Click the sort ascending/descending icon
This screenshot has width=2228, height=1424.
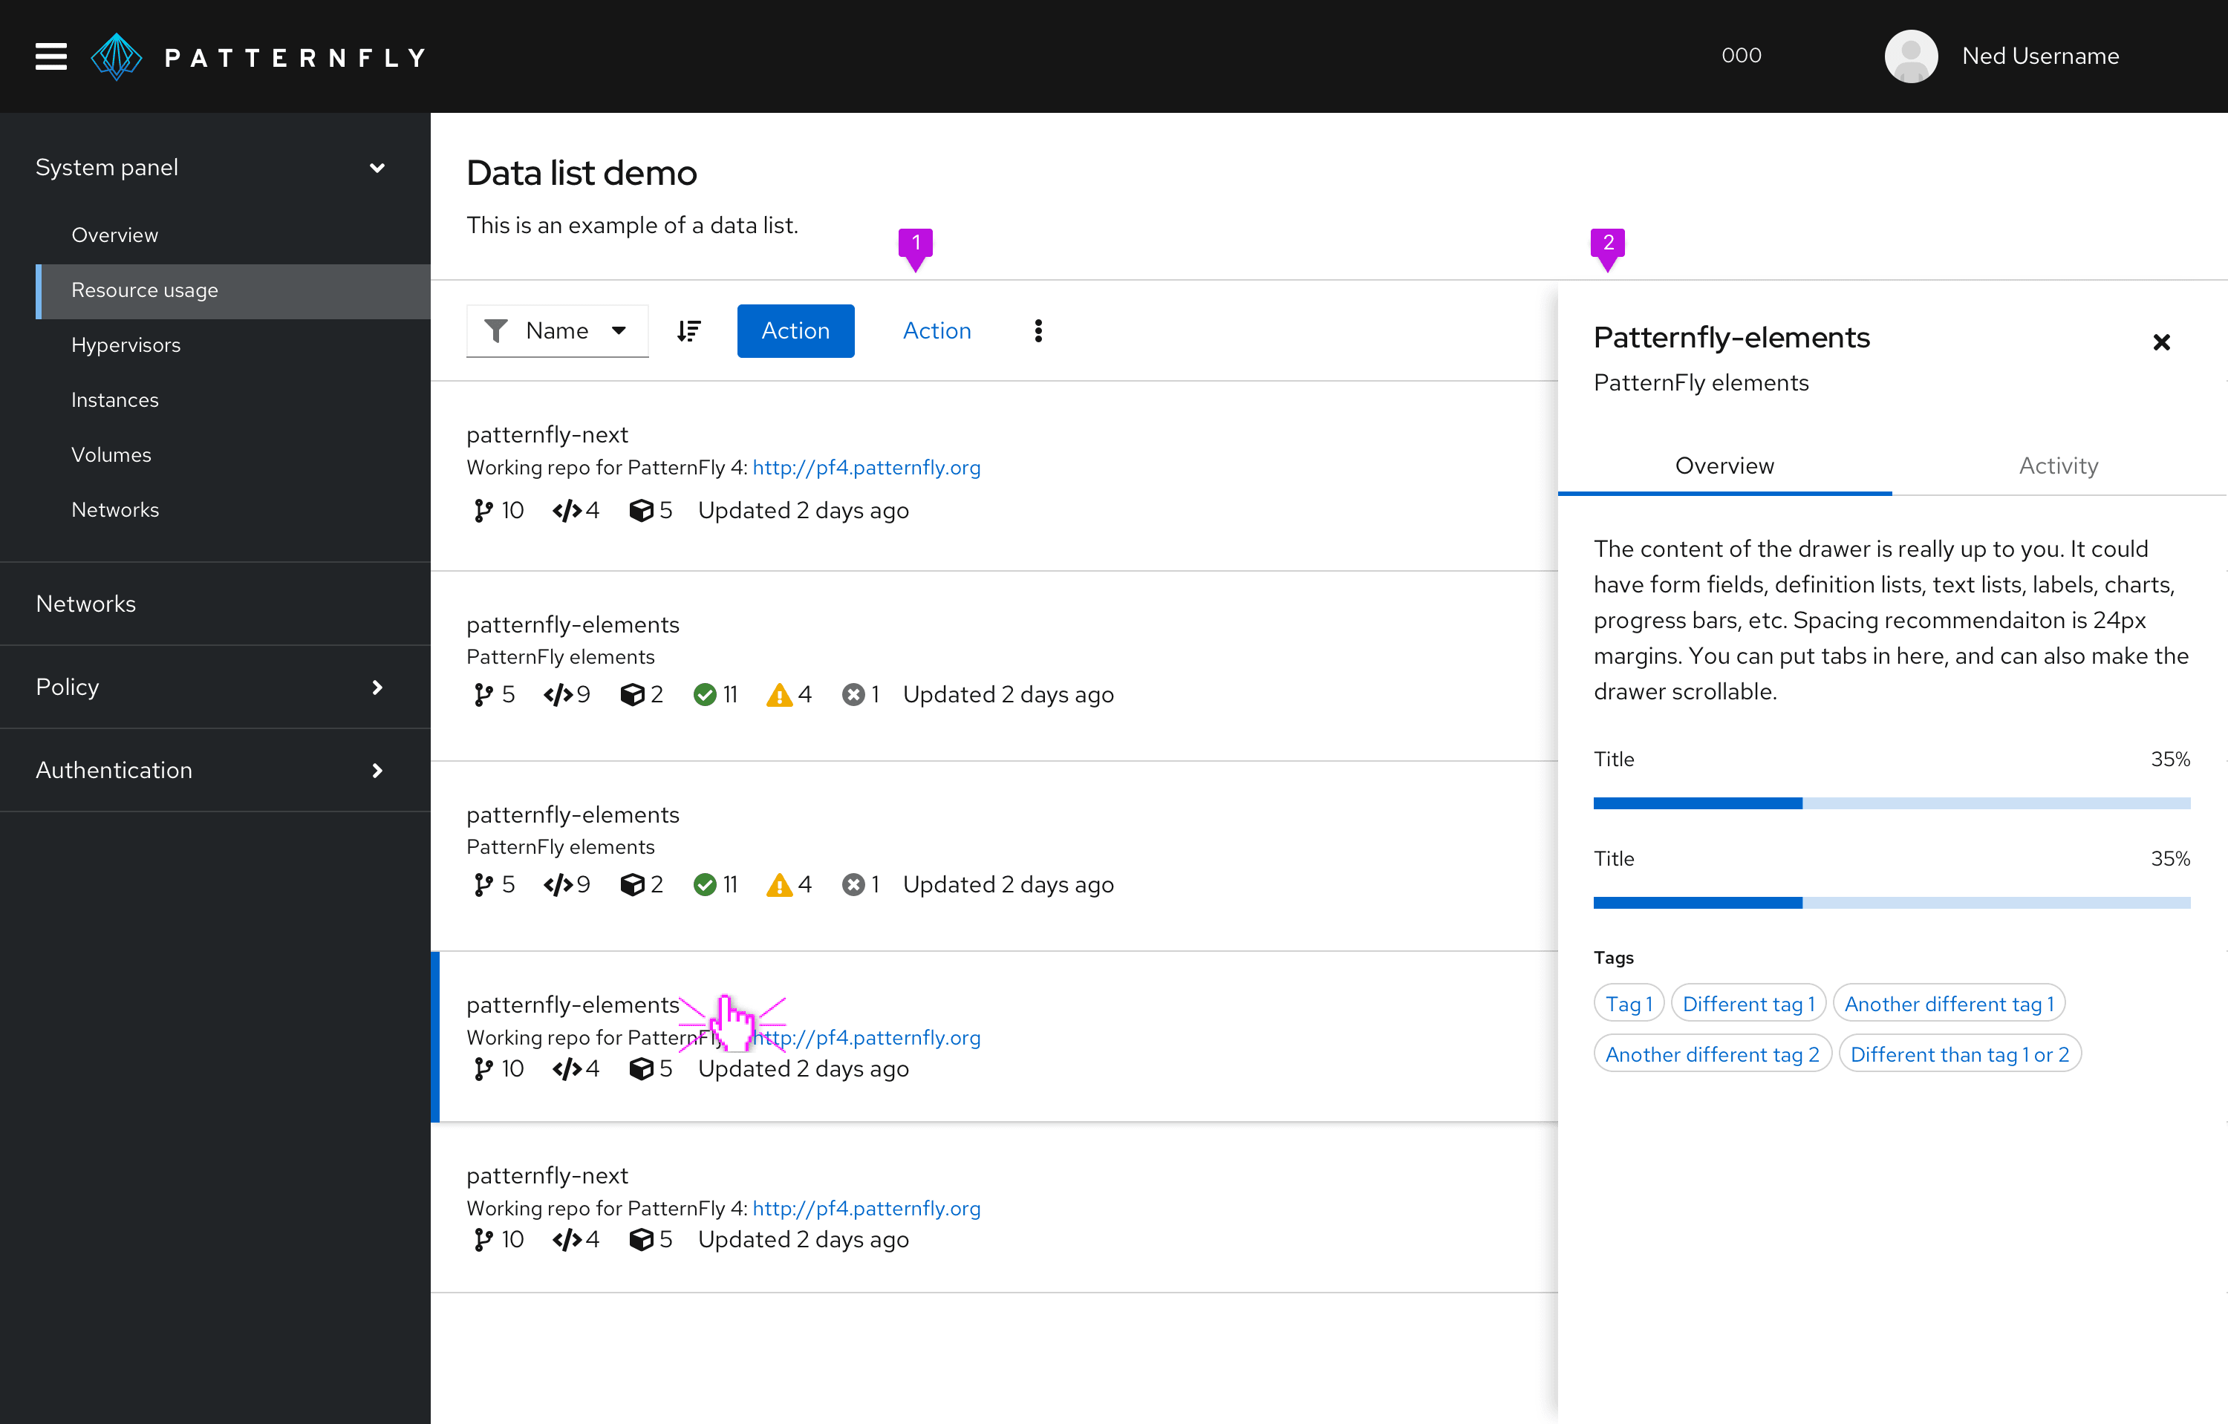tap(688, 331)
